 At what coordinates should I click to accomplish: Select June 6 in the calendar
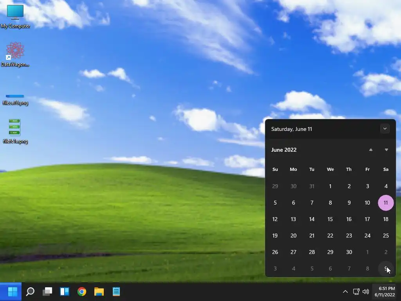(x=293, y=203)
